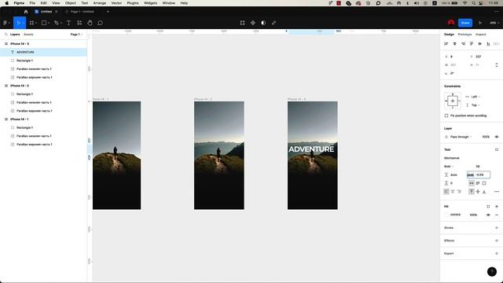The height and width of the screenshot is (283, 503).
Task: Add an effect with plus icon
Action: tap(497, 241)
